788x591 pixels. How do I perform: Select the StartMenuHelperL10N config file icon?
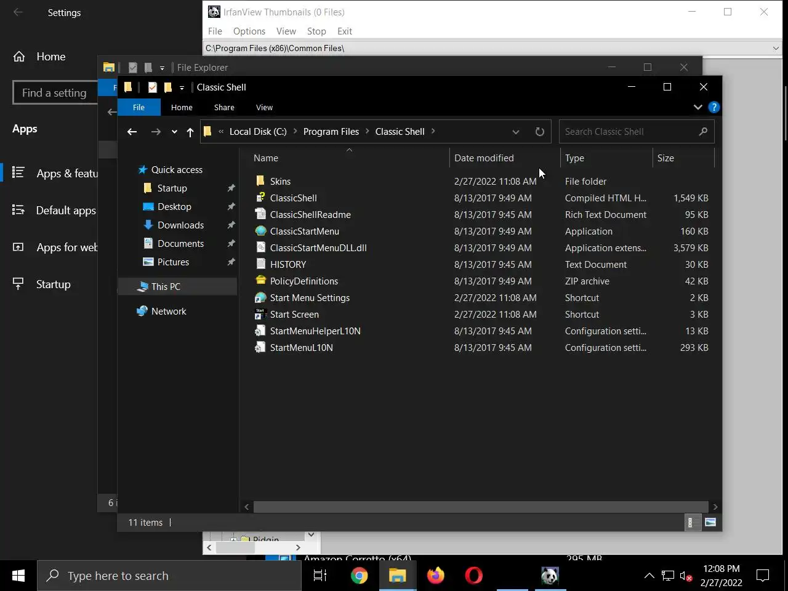point(260,331)
